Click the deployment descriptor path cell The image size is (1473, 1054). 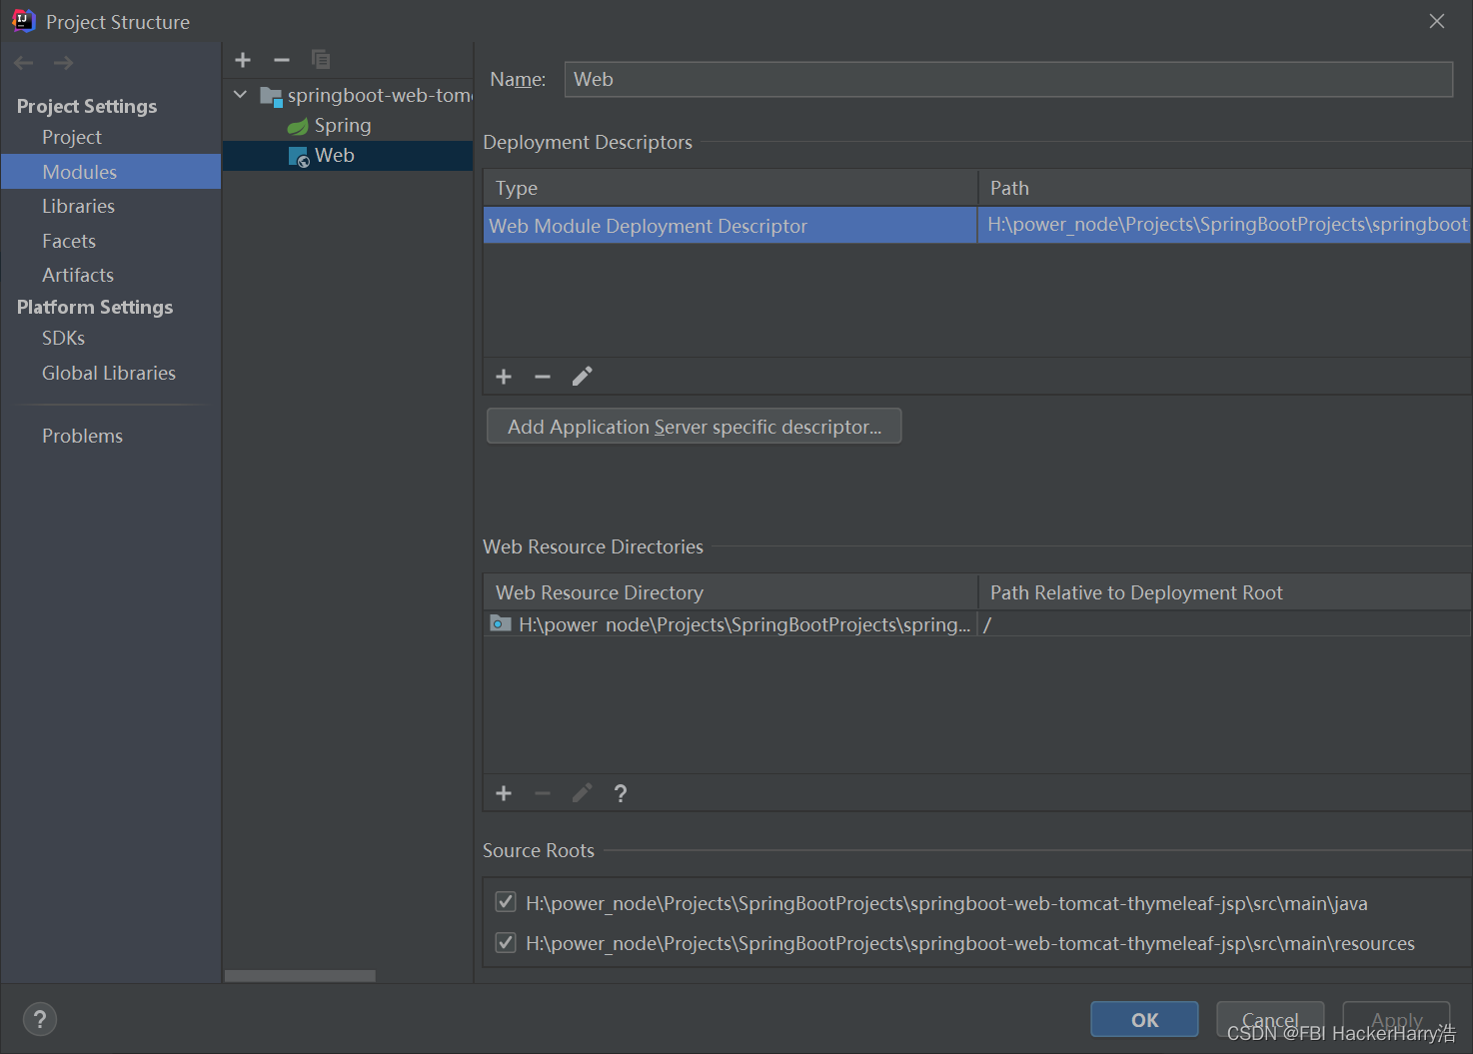click(1224, 225)
